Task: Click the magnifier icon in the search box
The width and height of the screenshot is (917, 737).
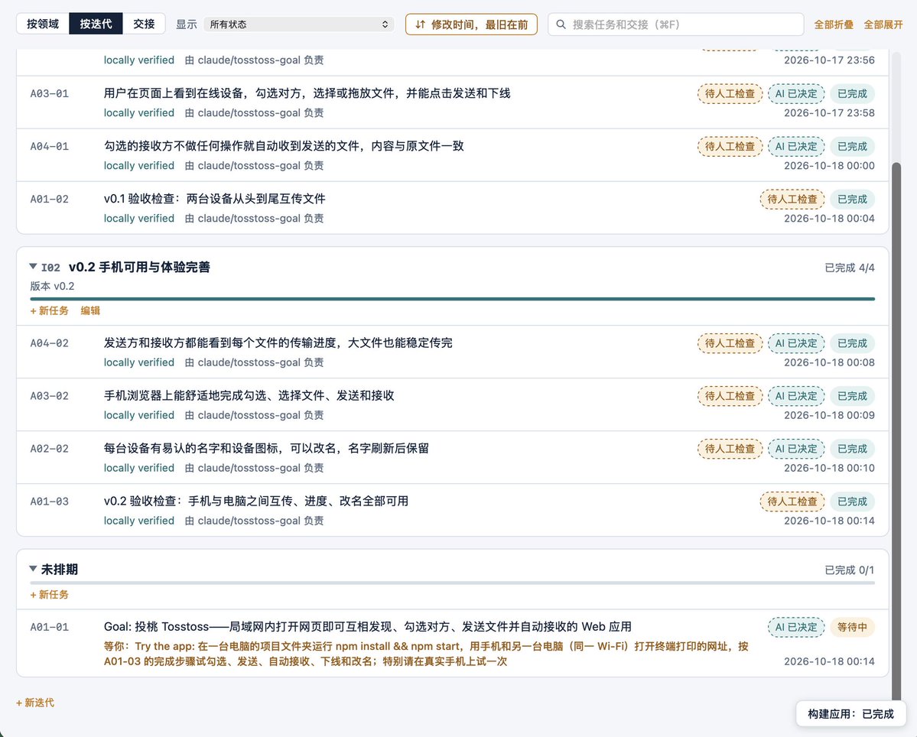Action: [561, 24]
